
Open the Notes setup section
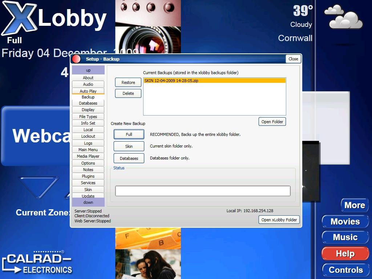[88, 170]
